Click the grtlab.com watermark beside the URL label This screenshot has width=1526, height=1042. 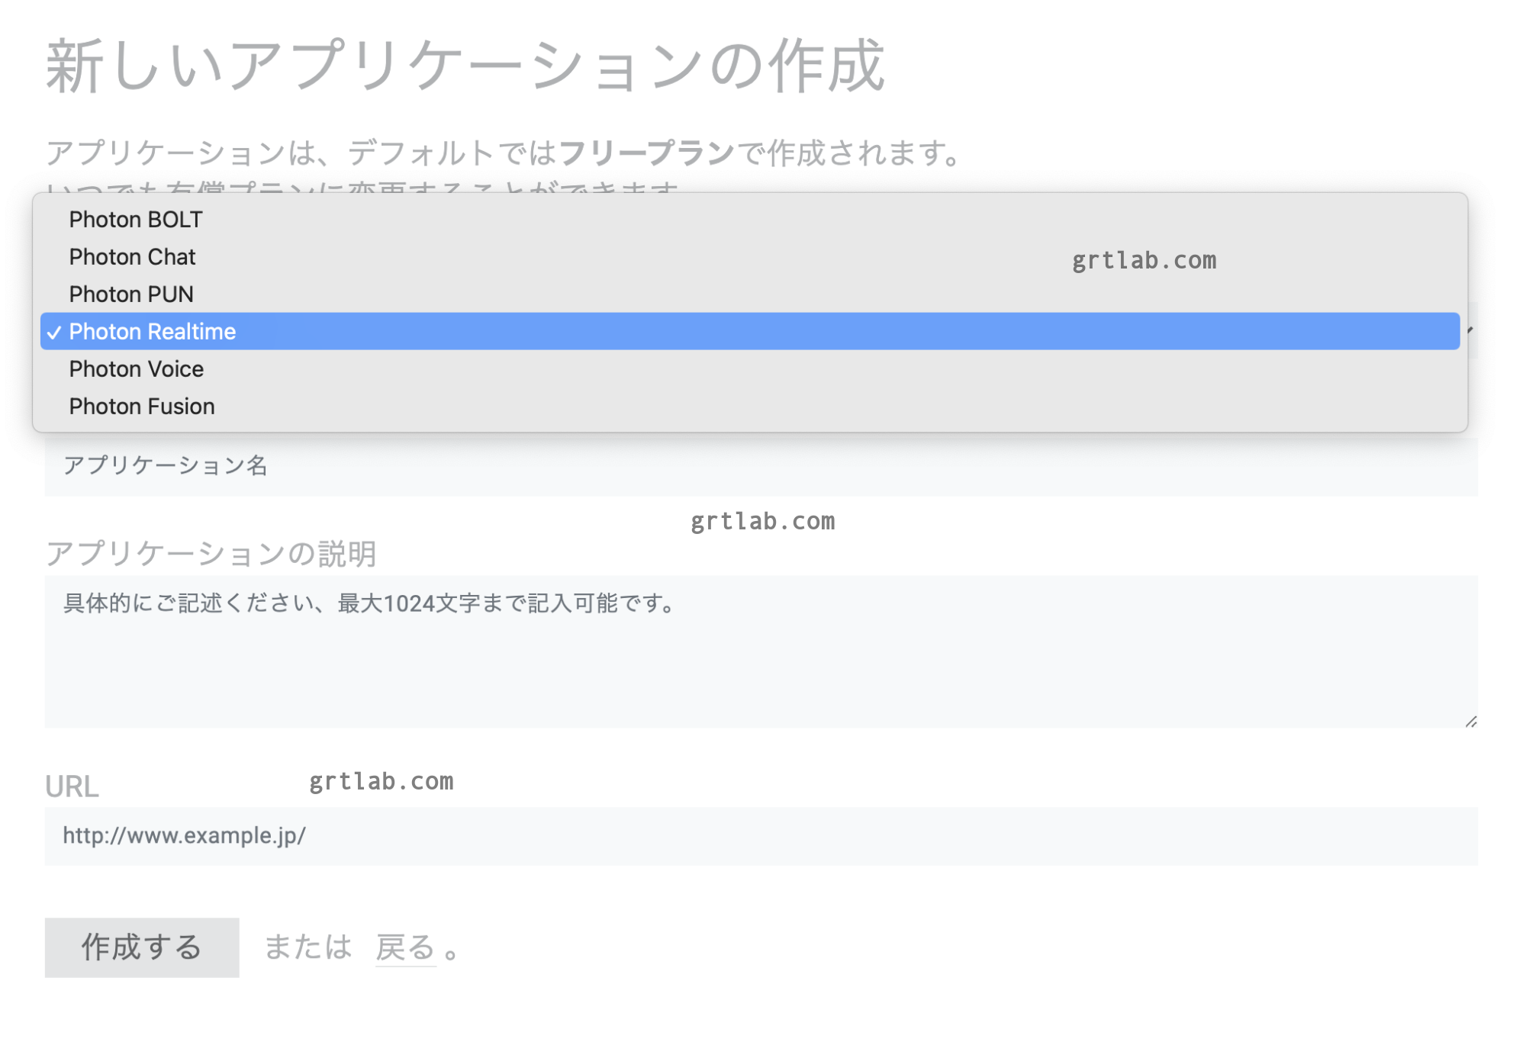coord(381,782)
